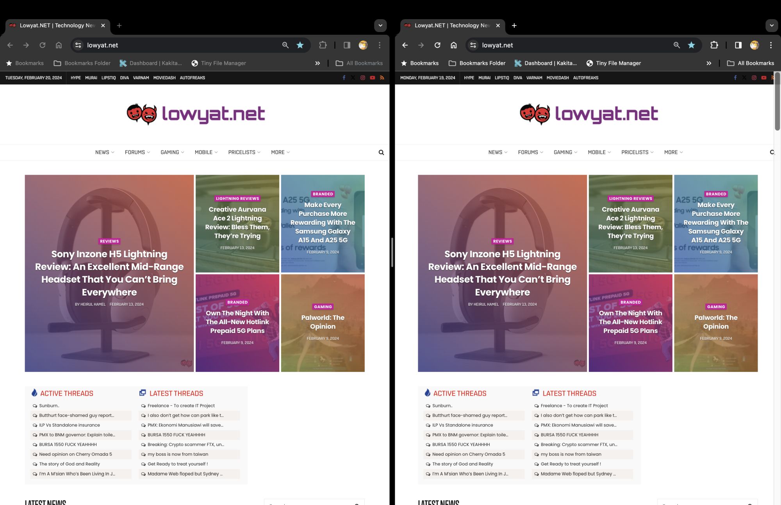Click YouTube icon in left page top bar
The width and height of the screenshot is (781, 505).
[373, 78]
